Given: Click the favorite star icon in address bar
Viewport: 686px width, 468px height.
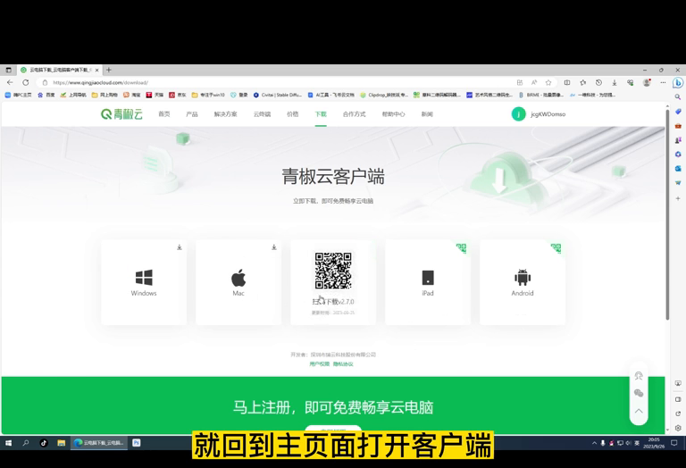Looking at the screenshot, I should [x=548, y=82].
